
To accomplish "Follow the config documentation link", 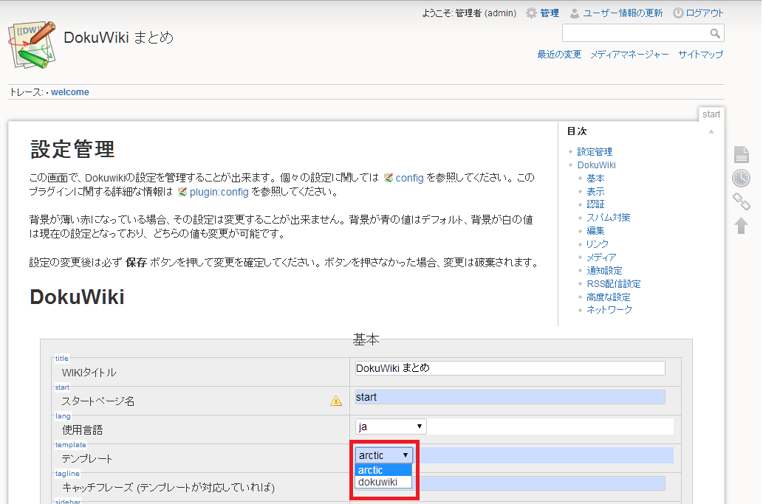I will 410,178.
